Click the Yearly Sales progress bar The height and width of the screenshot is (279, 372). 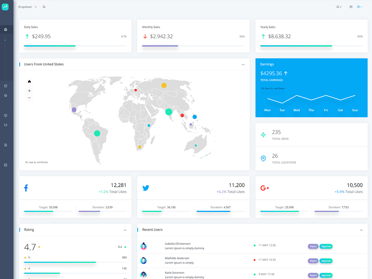coord(311,46)
